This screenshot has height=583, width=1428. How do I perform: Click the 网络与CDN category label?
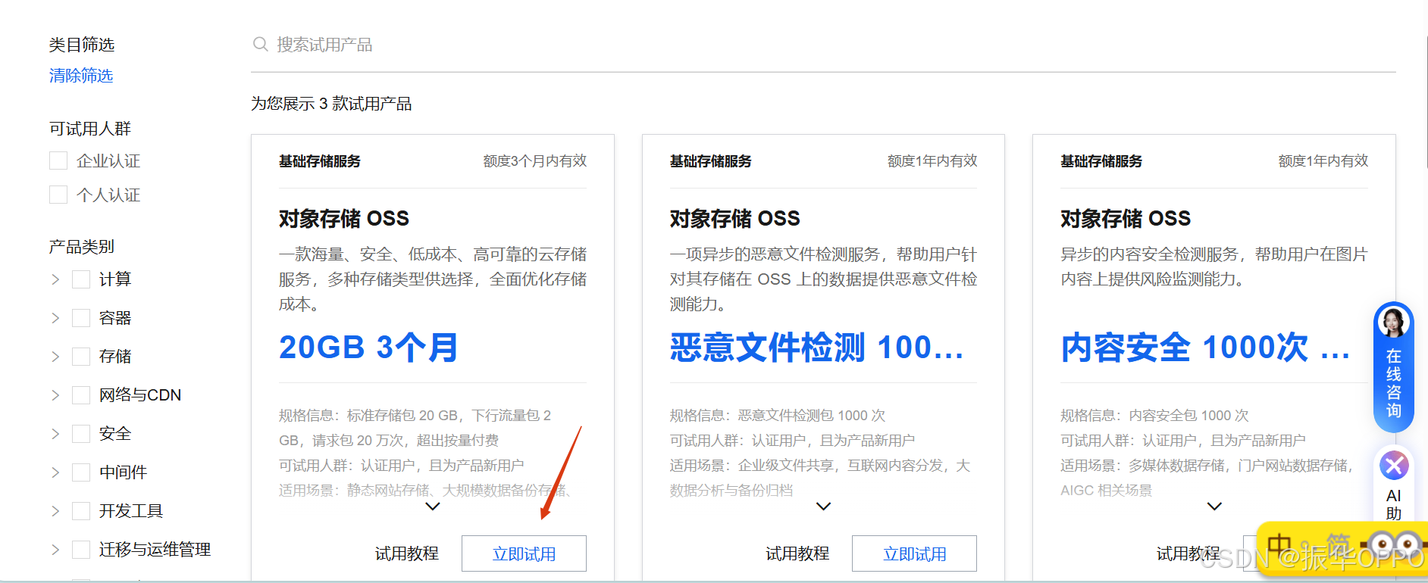140,395
